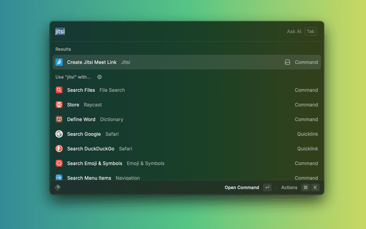
Task: Click the Google logo icon
Action: click(x=59, y=134)
